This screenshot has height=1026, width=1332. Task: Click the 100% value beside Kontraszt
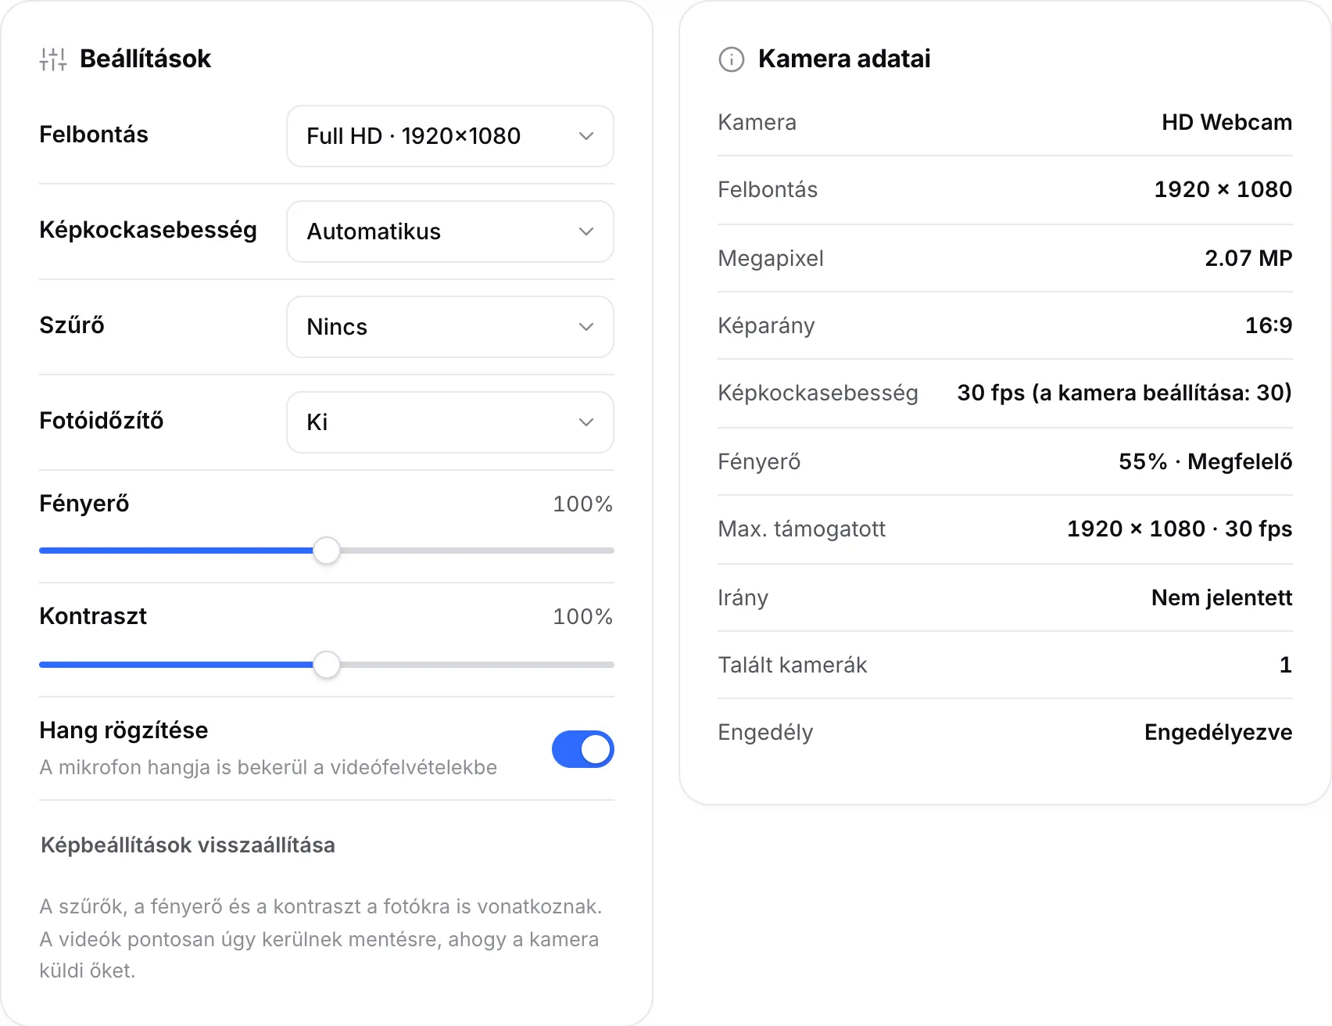582,616
